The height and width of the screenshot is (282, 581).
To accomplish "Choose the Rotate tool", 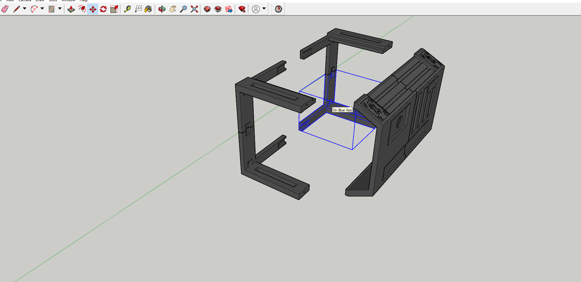I will 103,9.
